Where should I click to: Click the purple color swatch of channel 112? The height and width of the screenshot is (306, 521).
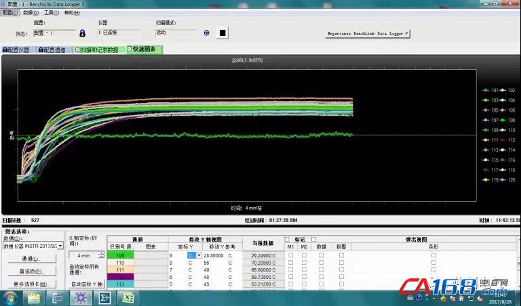coord(120,277)
